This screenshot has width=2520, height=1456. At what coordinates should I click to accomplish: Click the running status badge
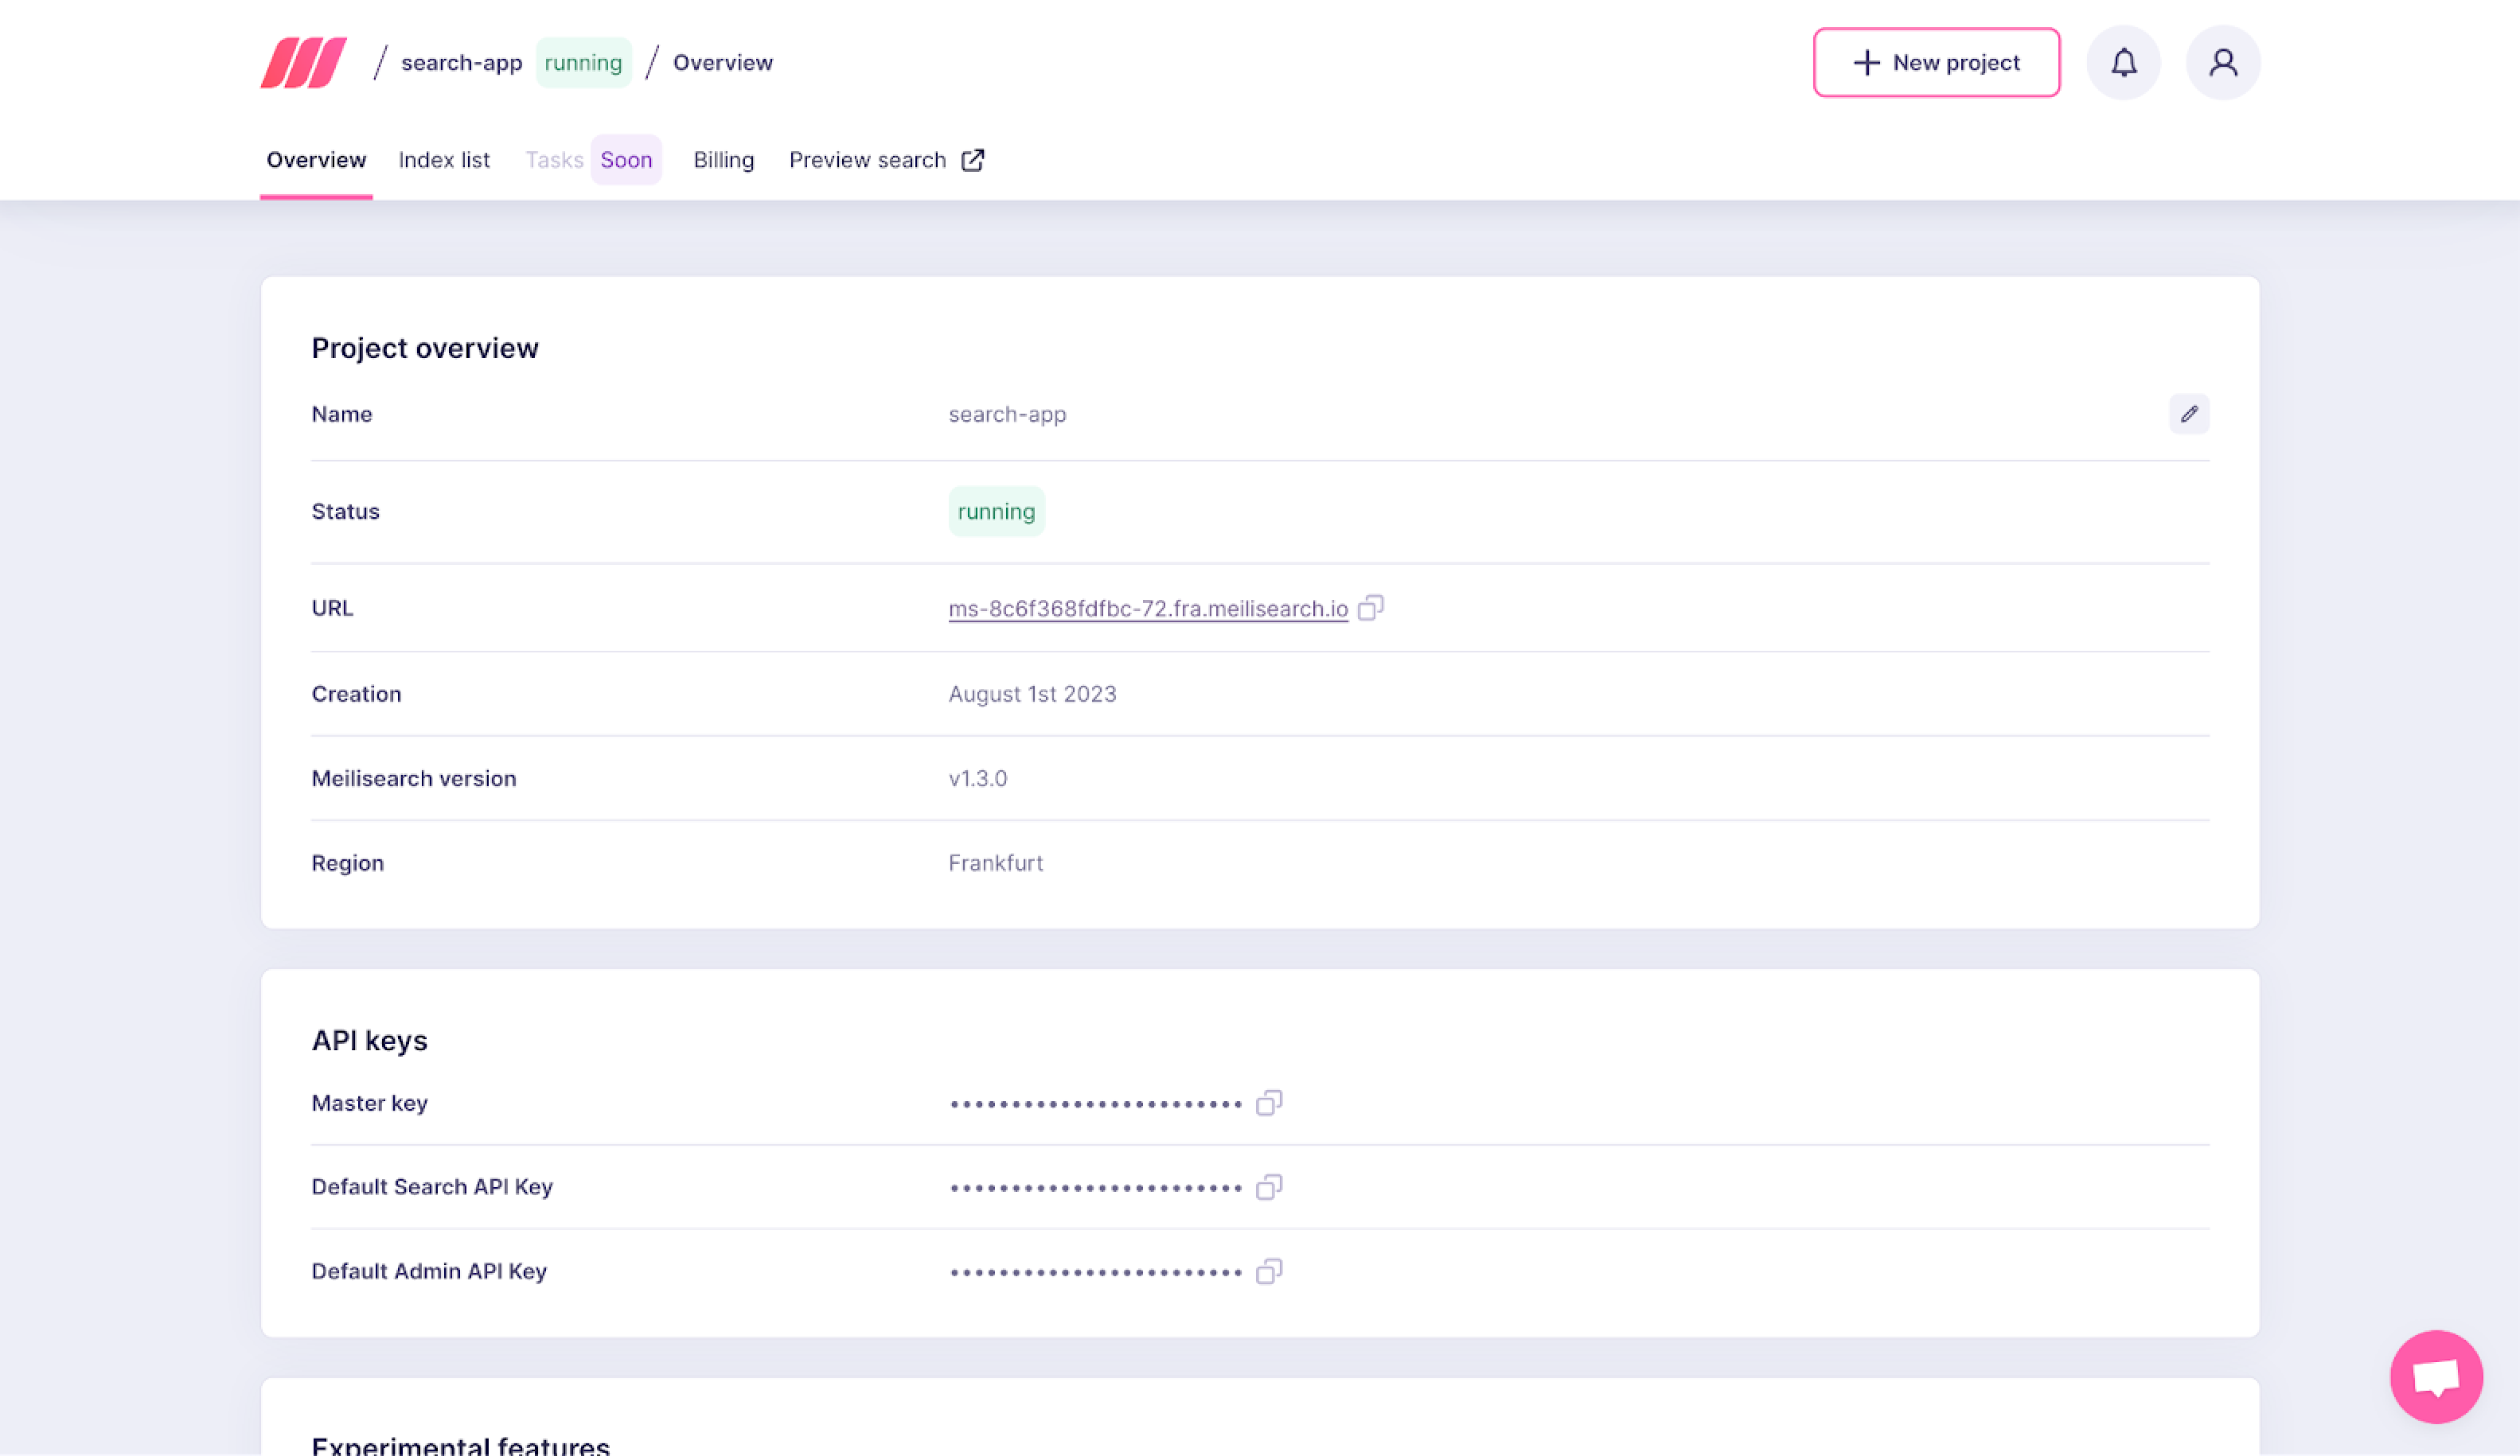pos(996,511)
